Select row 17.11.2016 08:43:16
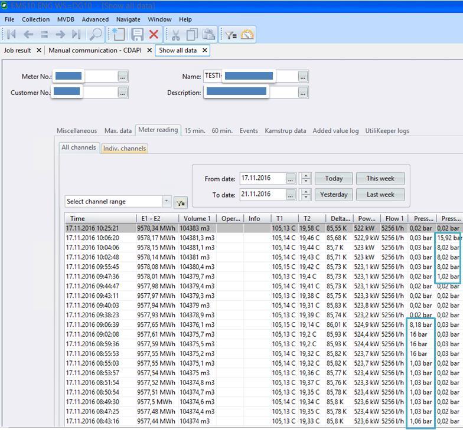The image size is (463, 430). [263, 421]
